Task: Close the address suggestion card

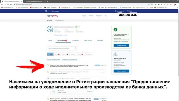Action: tap(129, 52)
